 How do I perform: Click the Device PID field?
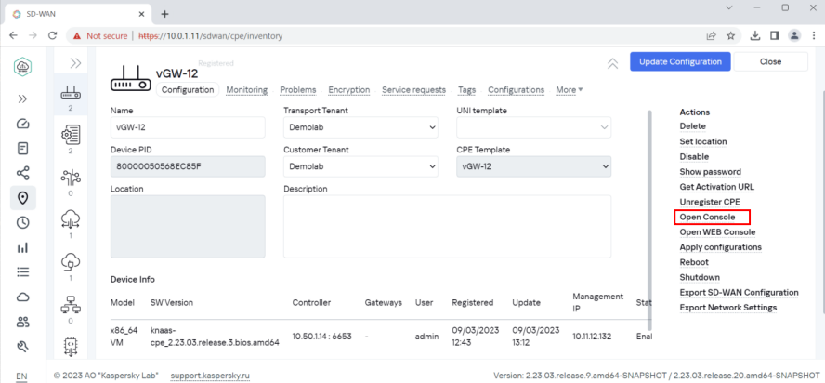coord(188,166)
